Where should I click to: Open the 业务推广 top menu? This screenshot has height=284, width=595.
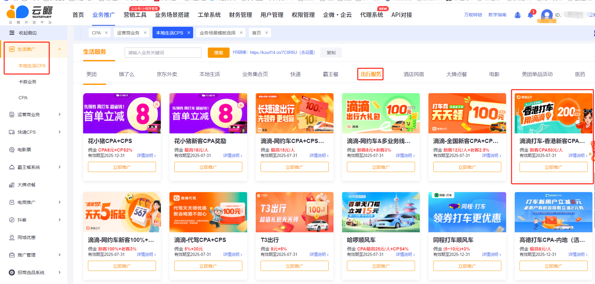click(104, 15)
